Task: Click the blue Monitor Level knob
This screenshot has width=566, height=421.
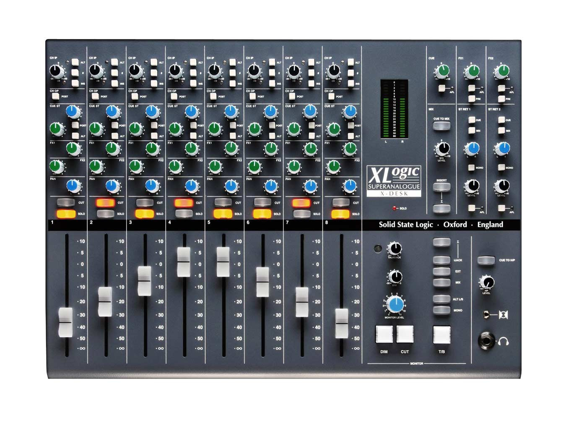Action: [395, 304]
